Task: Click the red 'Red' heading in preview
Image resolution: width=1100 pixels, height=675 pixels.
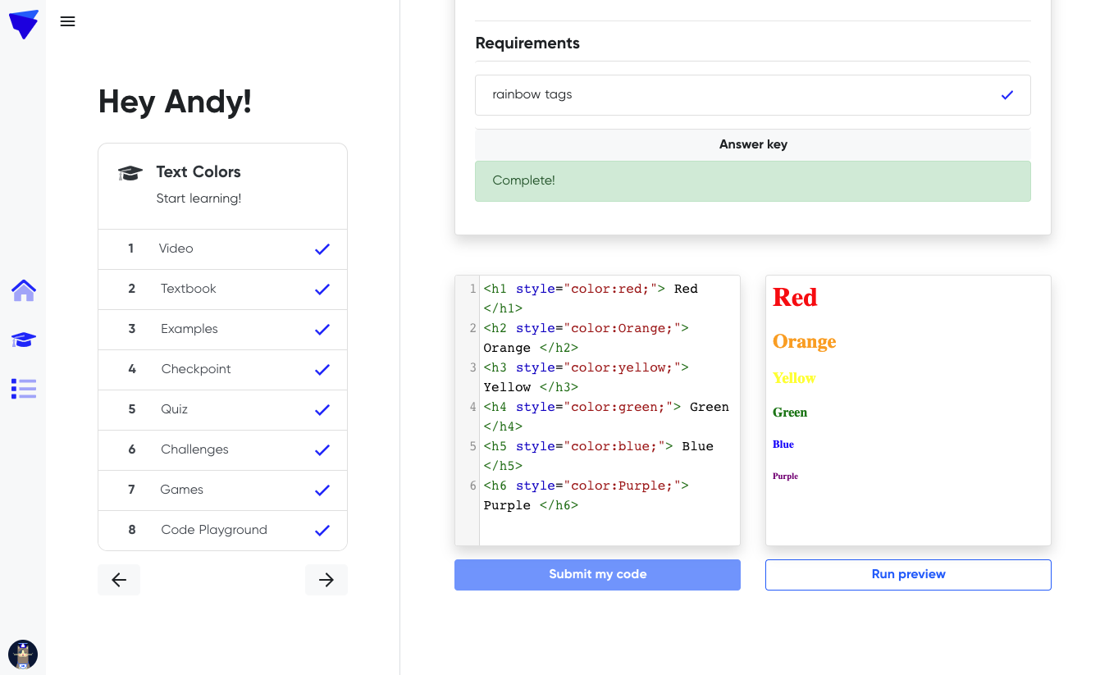Action: (795, 297)
